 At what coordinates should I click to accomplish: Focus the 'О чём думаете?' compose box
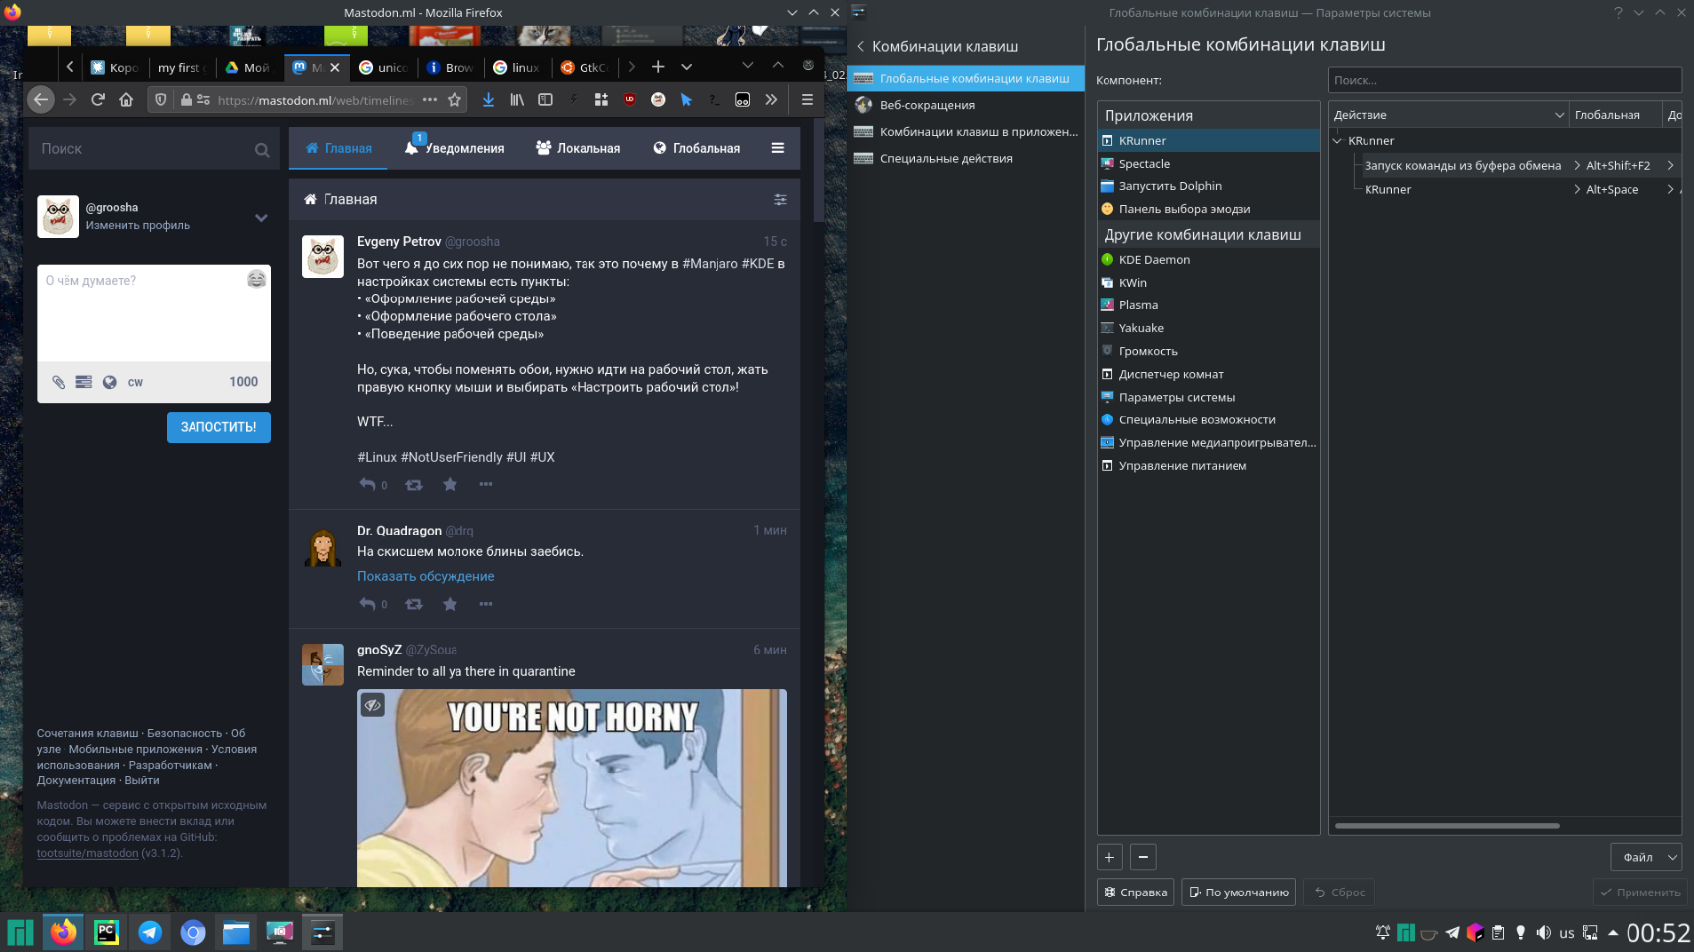154,313
